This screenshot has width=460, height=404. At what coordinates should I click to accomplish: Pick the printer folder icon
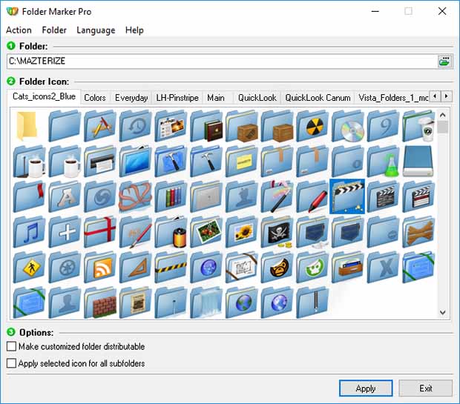point(99,161)
